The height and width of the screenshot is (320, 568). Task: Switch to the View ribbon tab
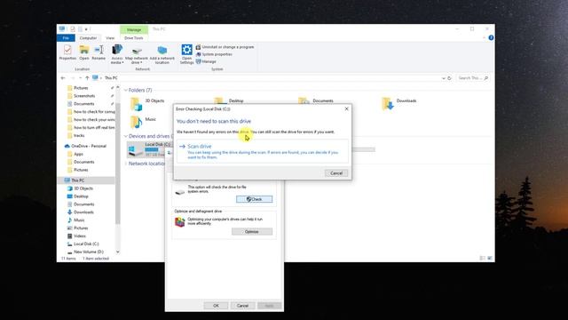pos(110,37)
